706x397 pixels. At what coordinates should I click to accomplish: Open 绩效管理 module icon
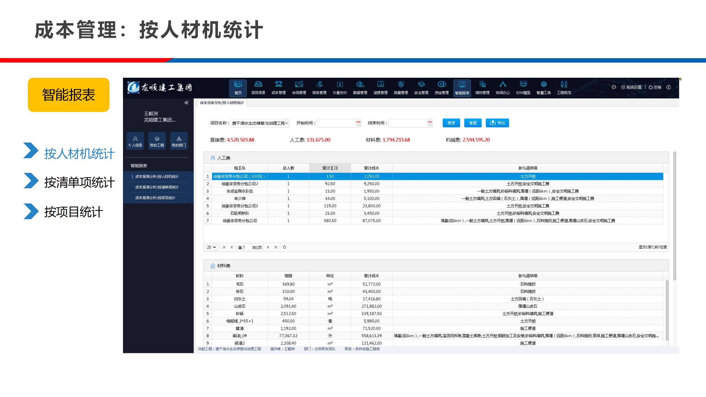[x=482, y=88]
